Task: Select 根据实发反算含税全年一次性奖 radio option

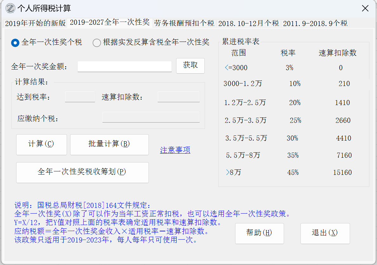Action: coord(97,43)
